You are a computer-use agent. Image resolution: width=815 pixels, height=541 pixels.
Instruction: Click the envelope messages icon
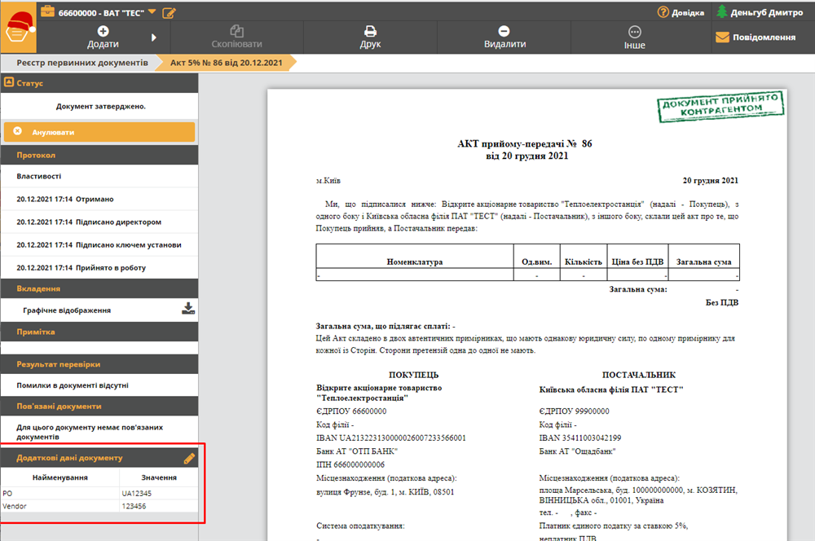coord(722,37)
